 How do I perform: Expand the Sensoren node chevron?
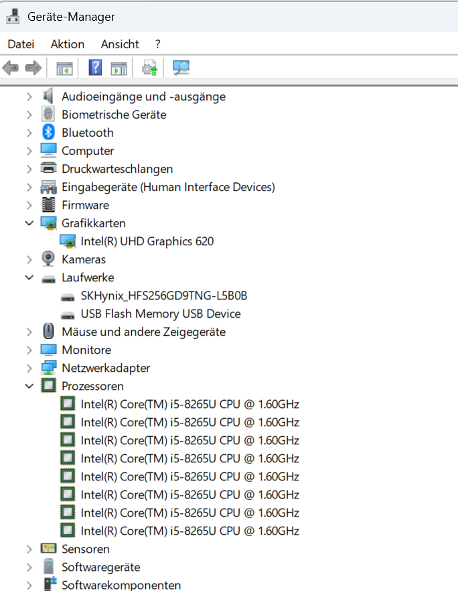point(29,549)
